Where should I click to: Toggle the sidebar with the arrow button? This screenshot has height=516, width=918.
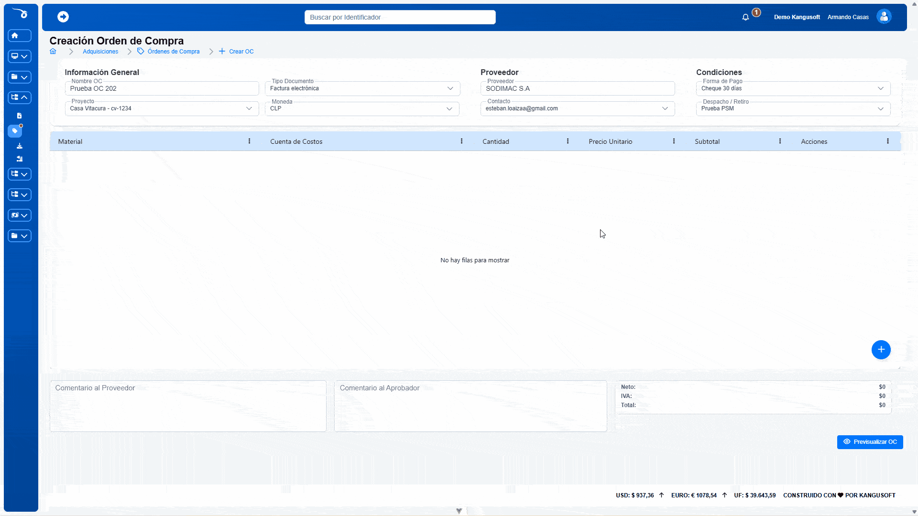pyautogui.click(x=63, y=17)
